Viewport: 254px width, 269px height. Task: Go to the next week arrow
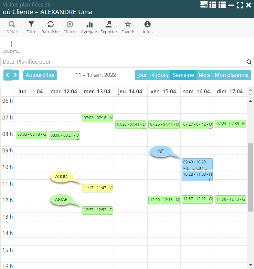tap(15, 75)
